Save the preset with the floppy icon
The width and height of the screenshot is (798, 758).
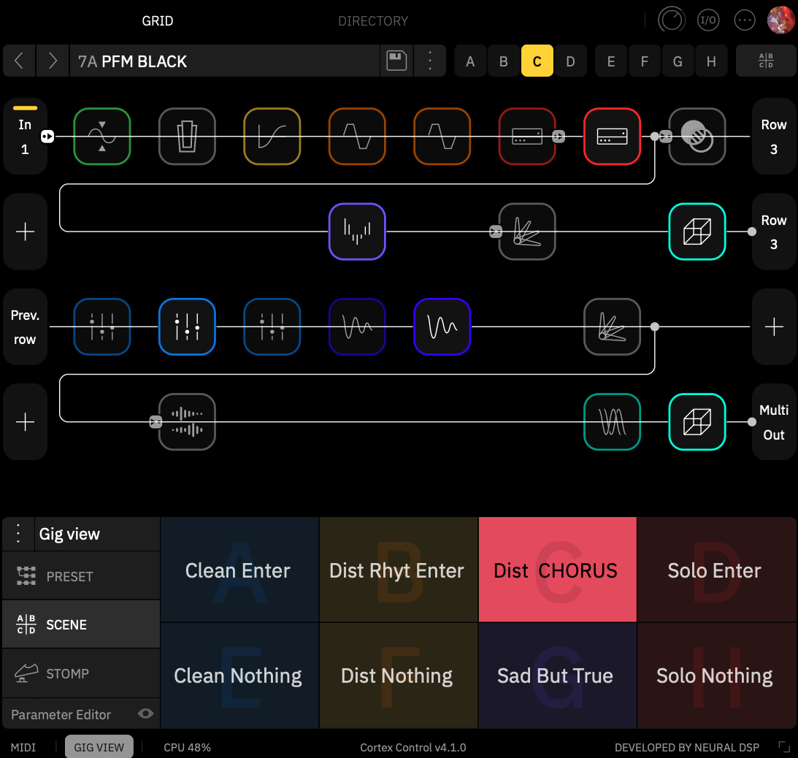point(396,61)
